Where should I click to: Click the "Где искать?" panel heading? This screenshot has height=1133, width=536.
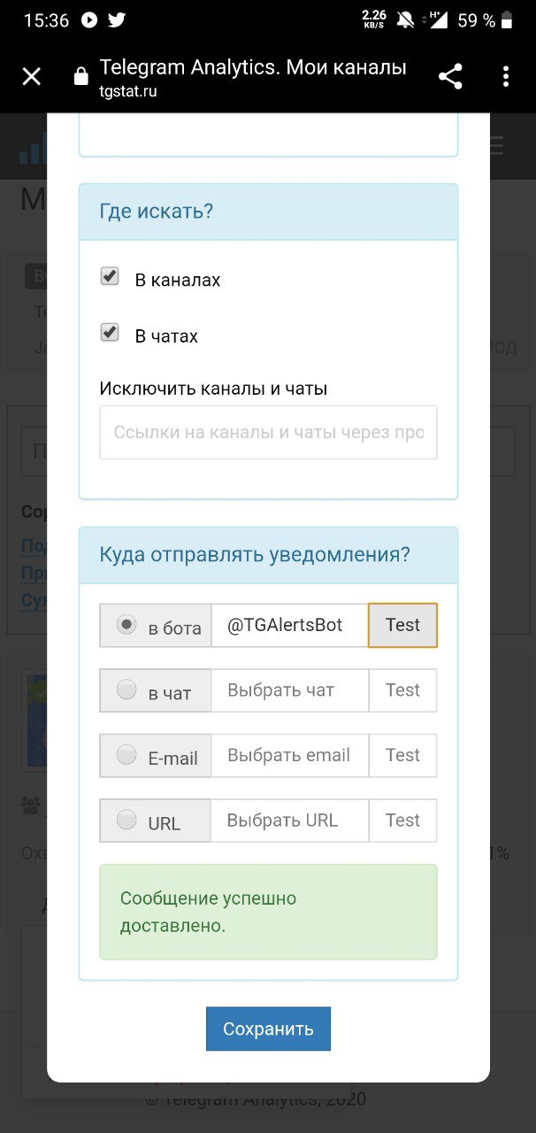click(157, 212)
